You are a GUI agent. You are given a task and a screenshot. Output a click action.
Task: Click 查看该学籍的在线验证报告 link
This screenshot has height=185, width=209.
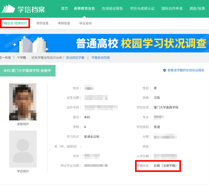pos(186,70)
